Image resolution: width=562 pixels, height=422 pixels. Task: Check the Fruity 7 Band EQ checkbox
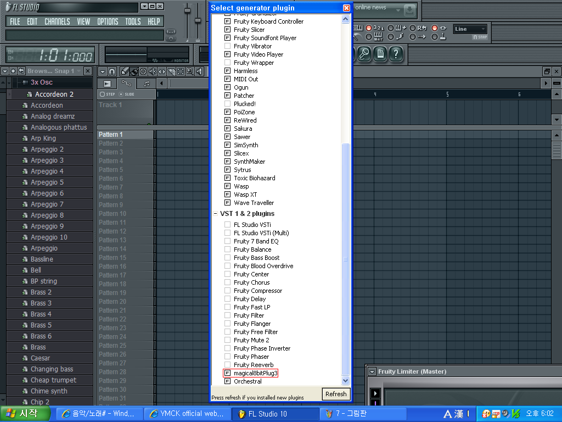click(227, 241)
